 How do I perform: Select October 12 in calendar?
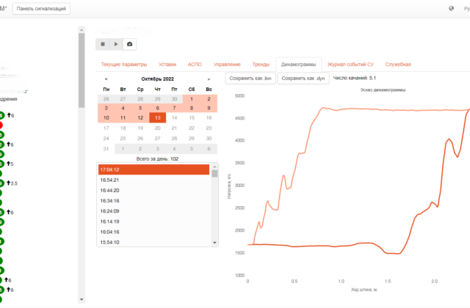(x=140, y=117)
